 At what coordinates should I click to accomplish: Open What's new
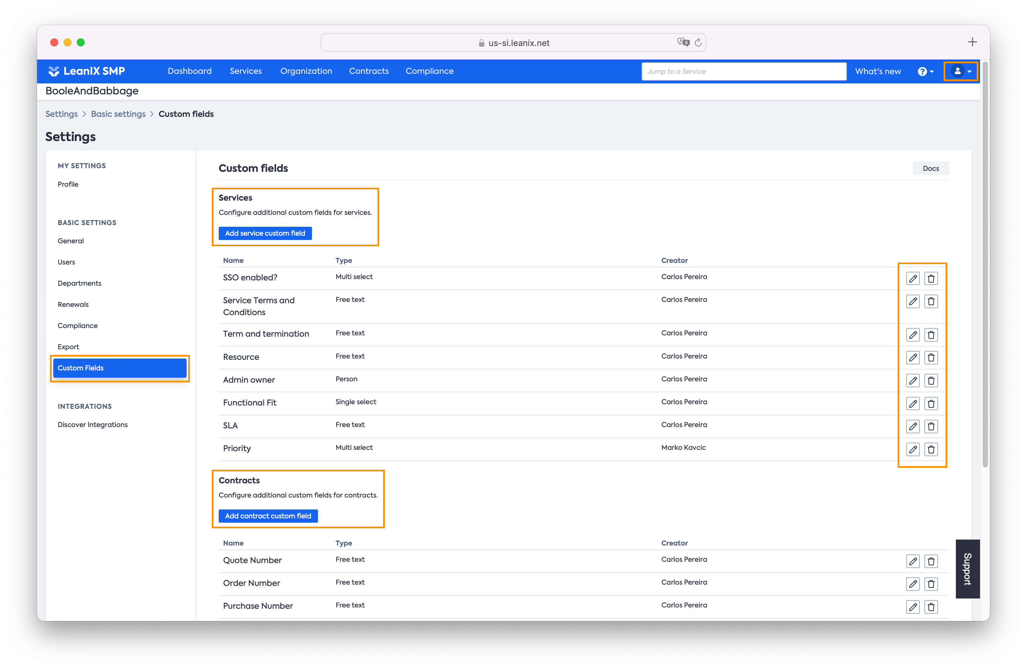pos(878,71)
